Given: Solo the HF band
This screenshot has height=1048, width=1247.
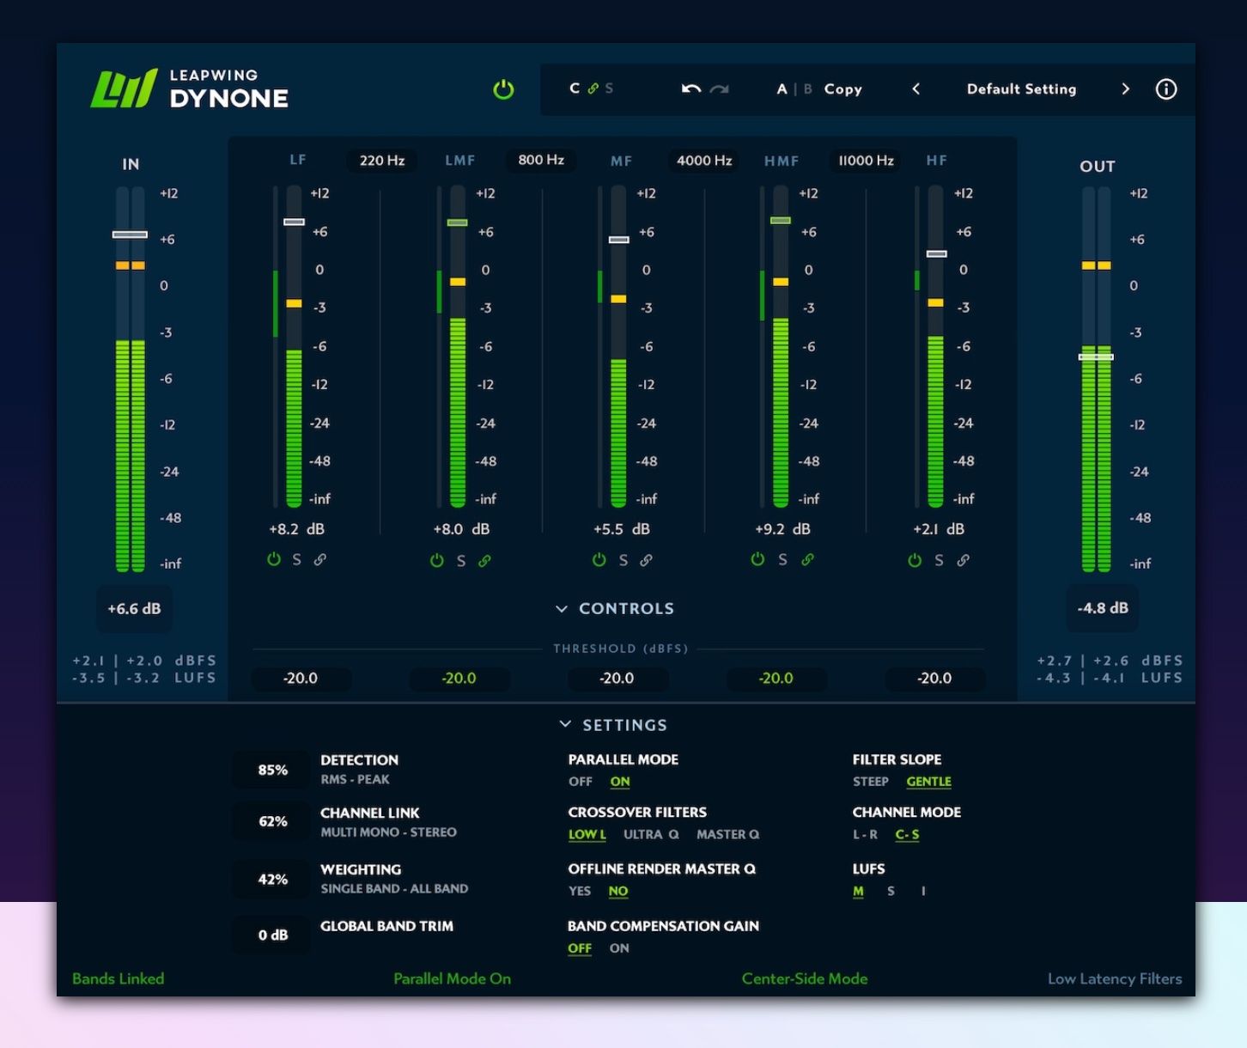Looking at the screenshot, I should [x=939, y=560].
